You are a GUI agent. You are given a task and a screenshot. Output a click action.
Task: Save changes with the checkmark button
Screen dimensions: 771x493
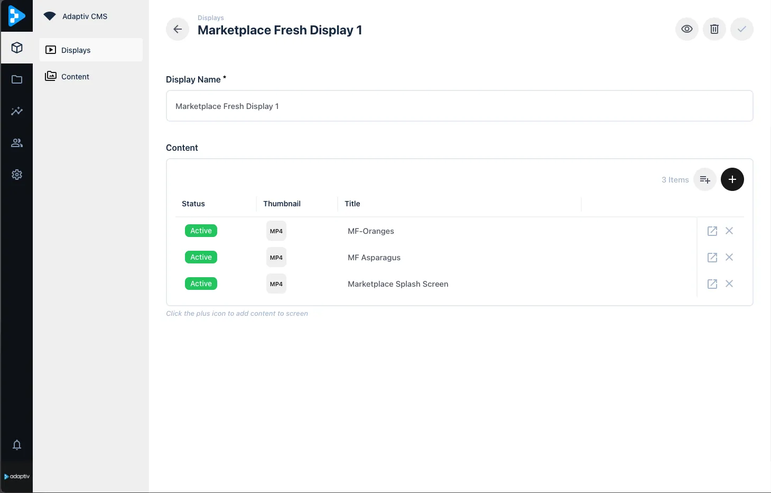pos(742,29)
